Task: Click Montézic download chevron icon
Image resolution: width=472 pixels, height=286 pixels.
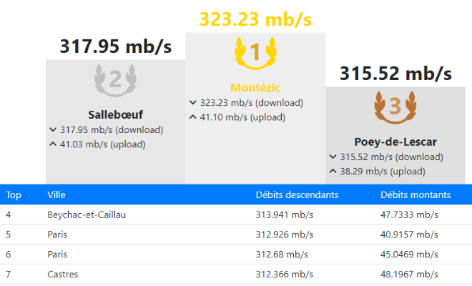Action: 193,103
